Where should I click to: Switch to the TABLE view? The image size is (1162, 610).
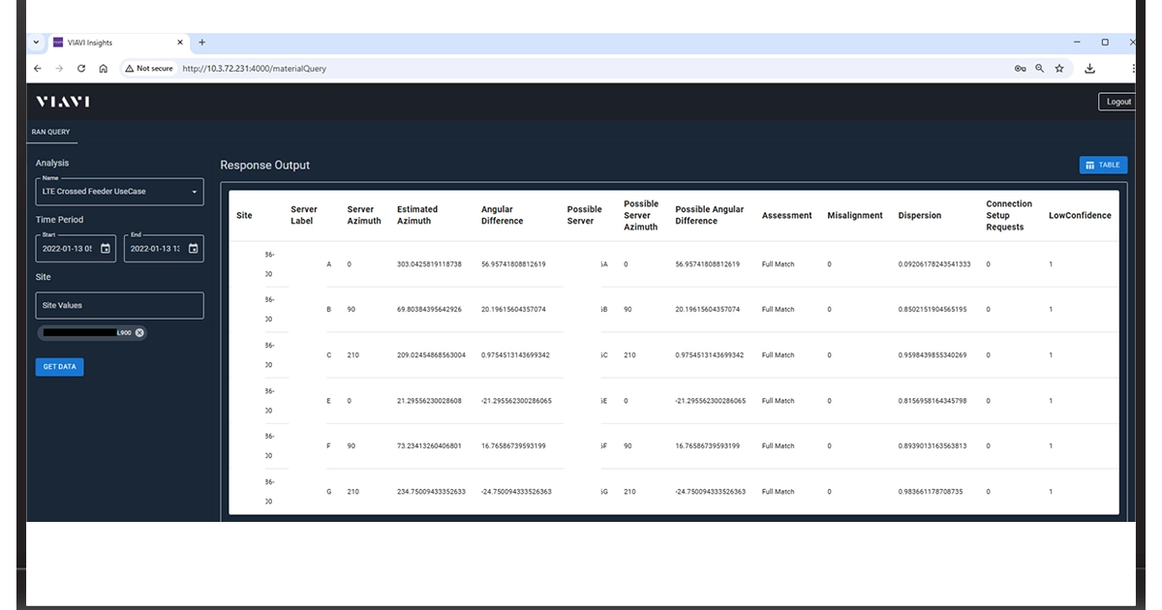(x=1103, y=165)
